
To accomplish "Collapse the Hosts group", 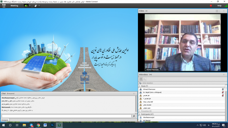I will coord(140,86).
